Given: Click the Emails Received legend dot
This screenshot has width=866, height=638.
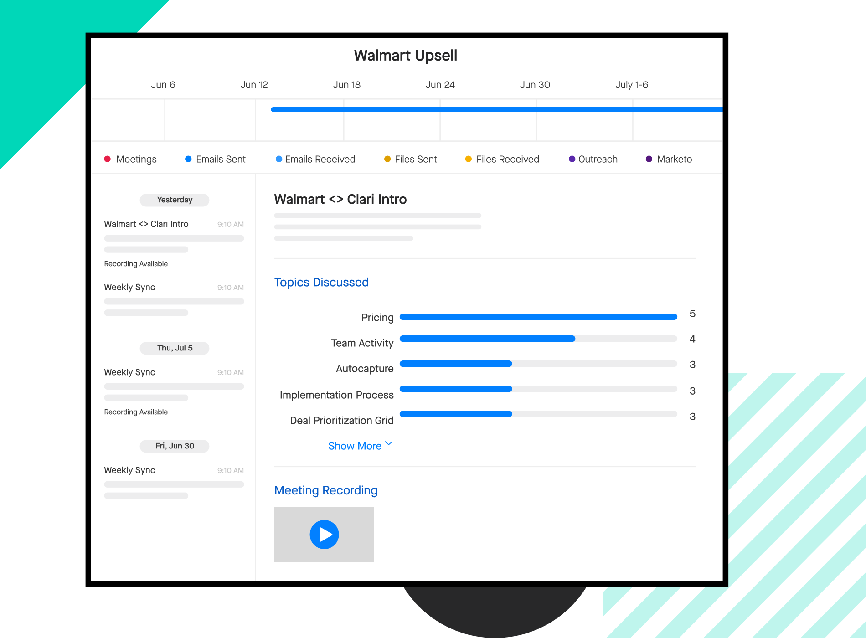Looking at the screenshot, I should (279, 159).
